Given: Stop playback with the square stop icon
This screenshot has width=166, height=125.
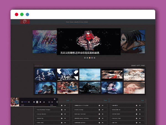Looking at the screenshot, I should tap(43, 102).
